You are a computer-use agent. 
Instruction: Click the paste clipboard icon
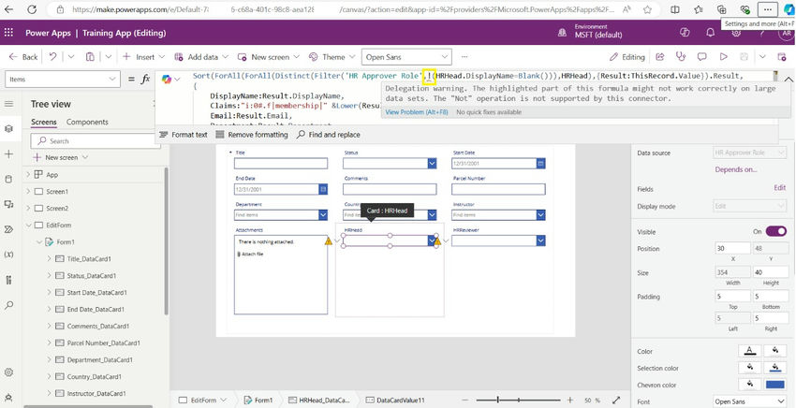click(90, 57)
